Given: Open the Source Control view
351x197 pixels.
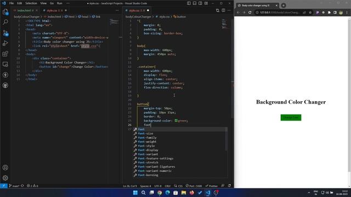Looking at the screenshot, I should click(x=5, y=33).
